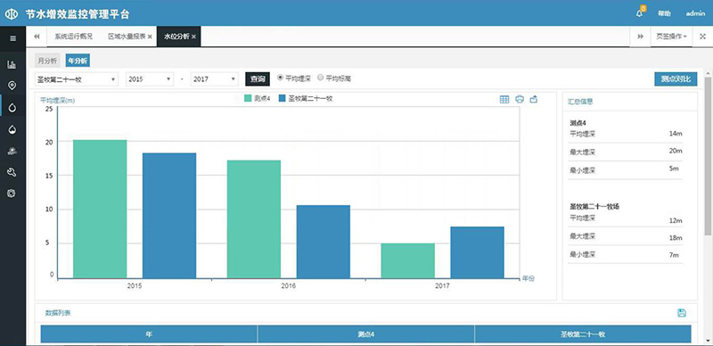Export chart using the share icon
Image resolution: width=713 pixels, height=346 pixels.
[x=534, y=99]
